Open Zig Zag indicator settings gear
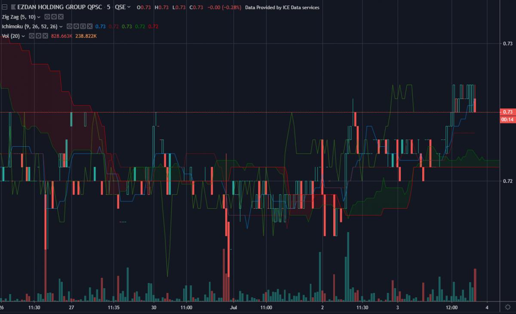The height and width of the screenshot is (314, 516). point(54,17)
